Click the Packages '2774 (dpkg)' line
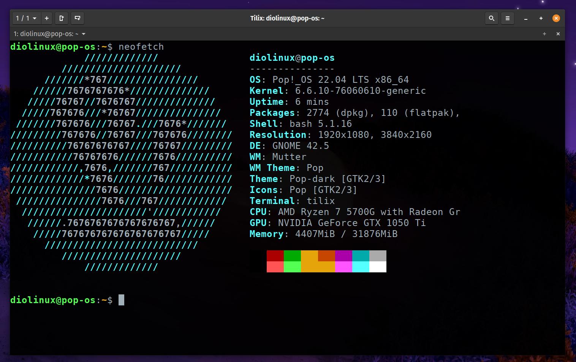The height and width of the screenshot is (362, 576). [x=355, y=113]
